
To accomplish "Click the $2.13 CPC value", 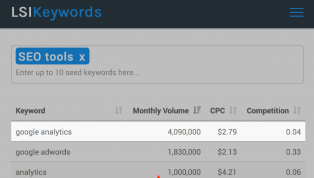I will tap(227, 152).
